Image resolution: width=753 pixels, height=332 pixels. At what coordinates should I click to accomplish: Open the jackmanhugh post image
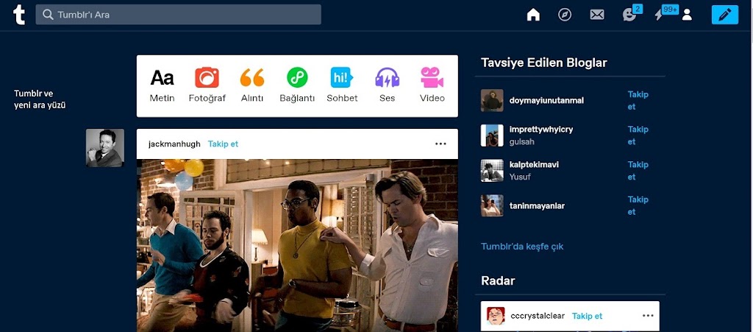tap(297, 246)
